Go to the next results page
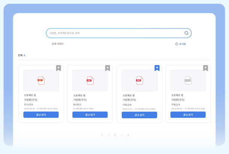Viewport: 229px width, 154px height. coord(121,135)
